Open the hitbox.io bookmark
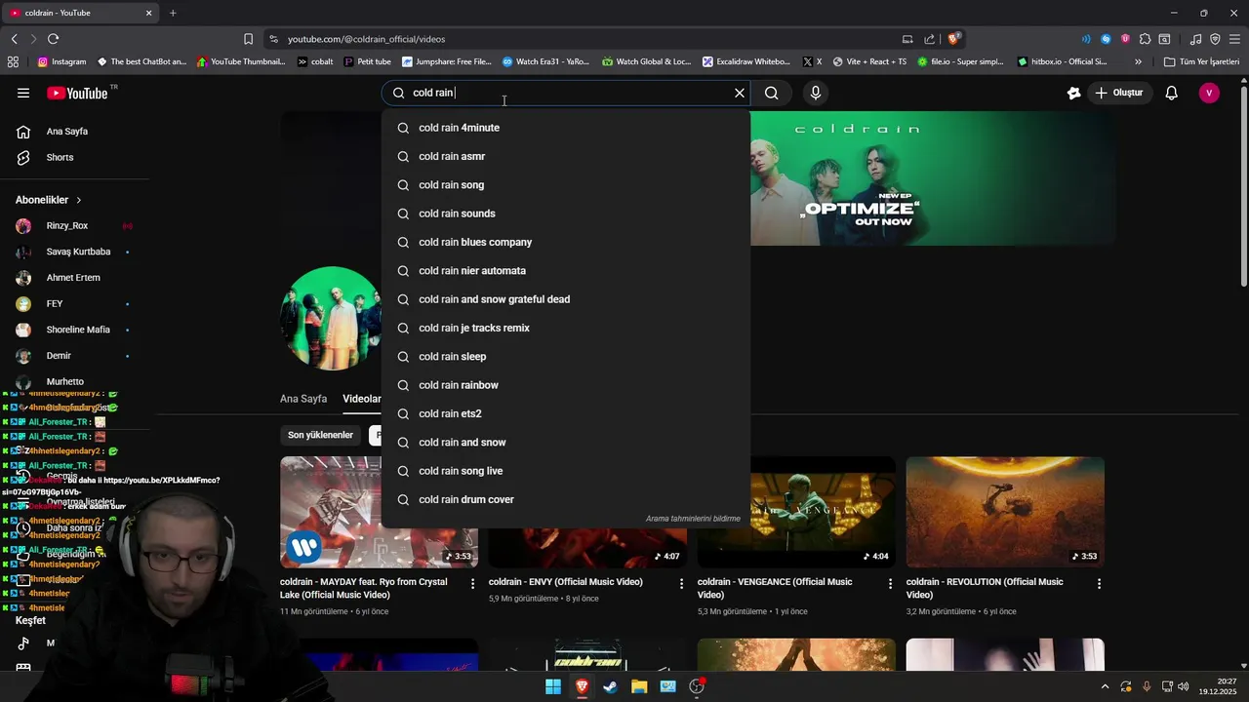 coord(1062,61)
